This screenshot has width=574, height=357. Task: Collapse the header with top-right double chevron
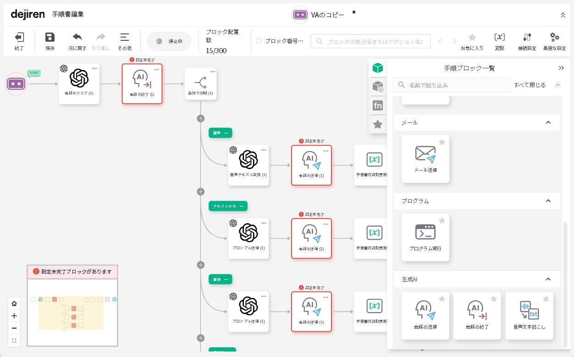(x=563, y=15)
